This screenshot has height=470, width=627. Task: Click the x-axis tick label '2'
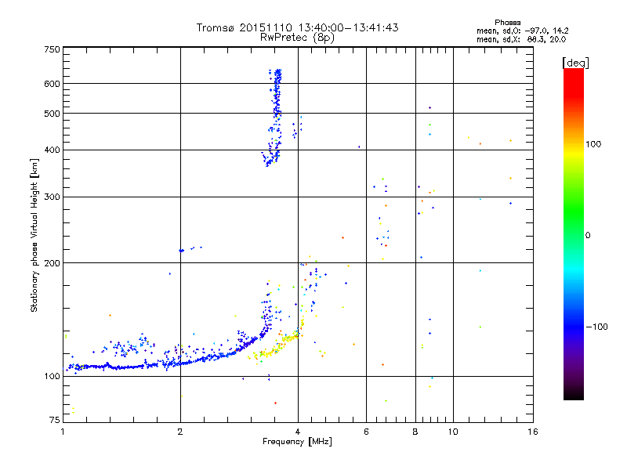[180, 432]
